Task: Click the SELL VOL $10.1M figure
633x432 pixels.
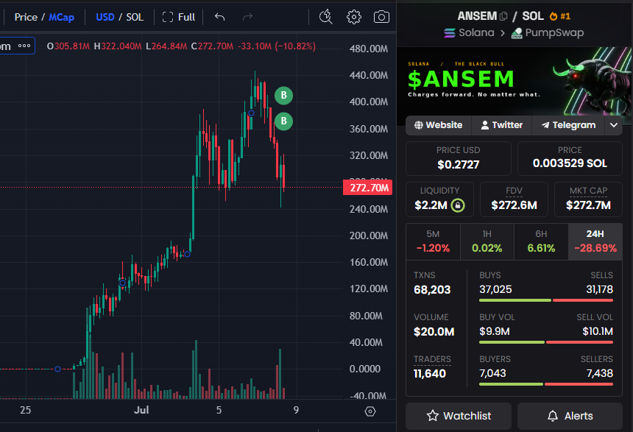Action: point(598,331)
